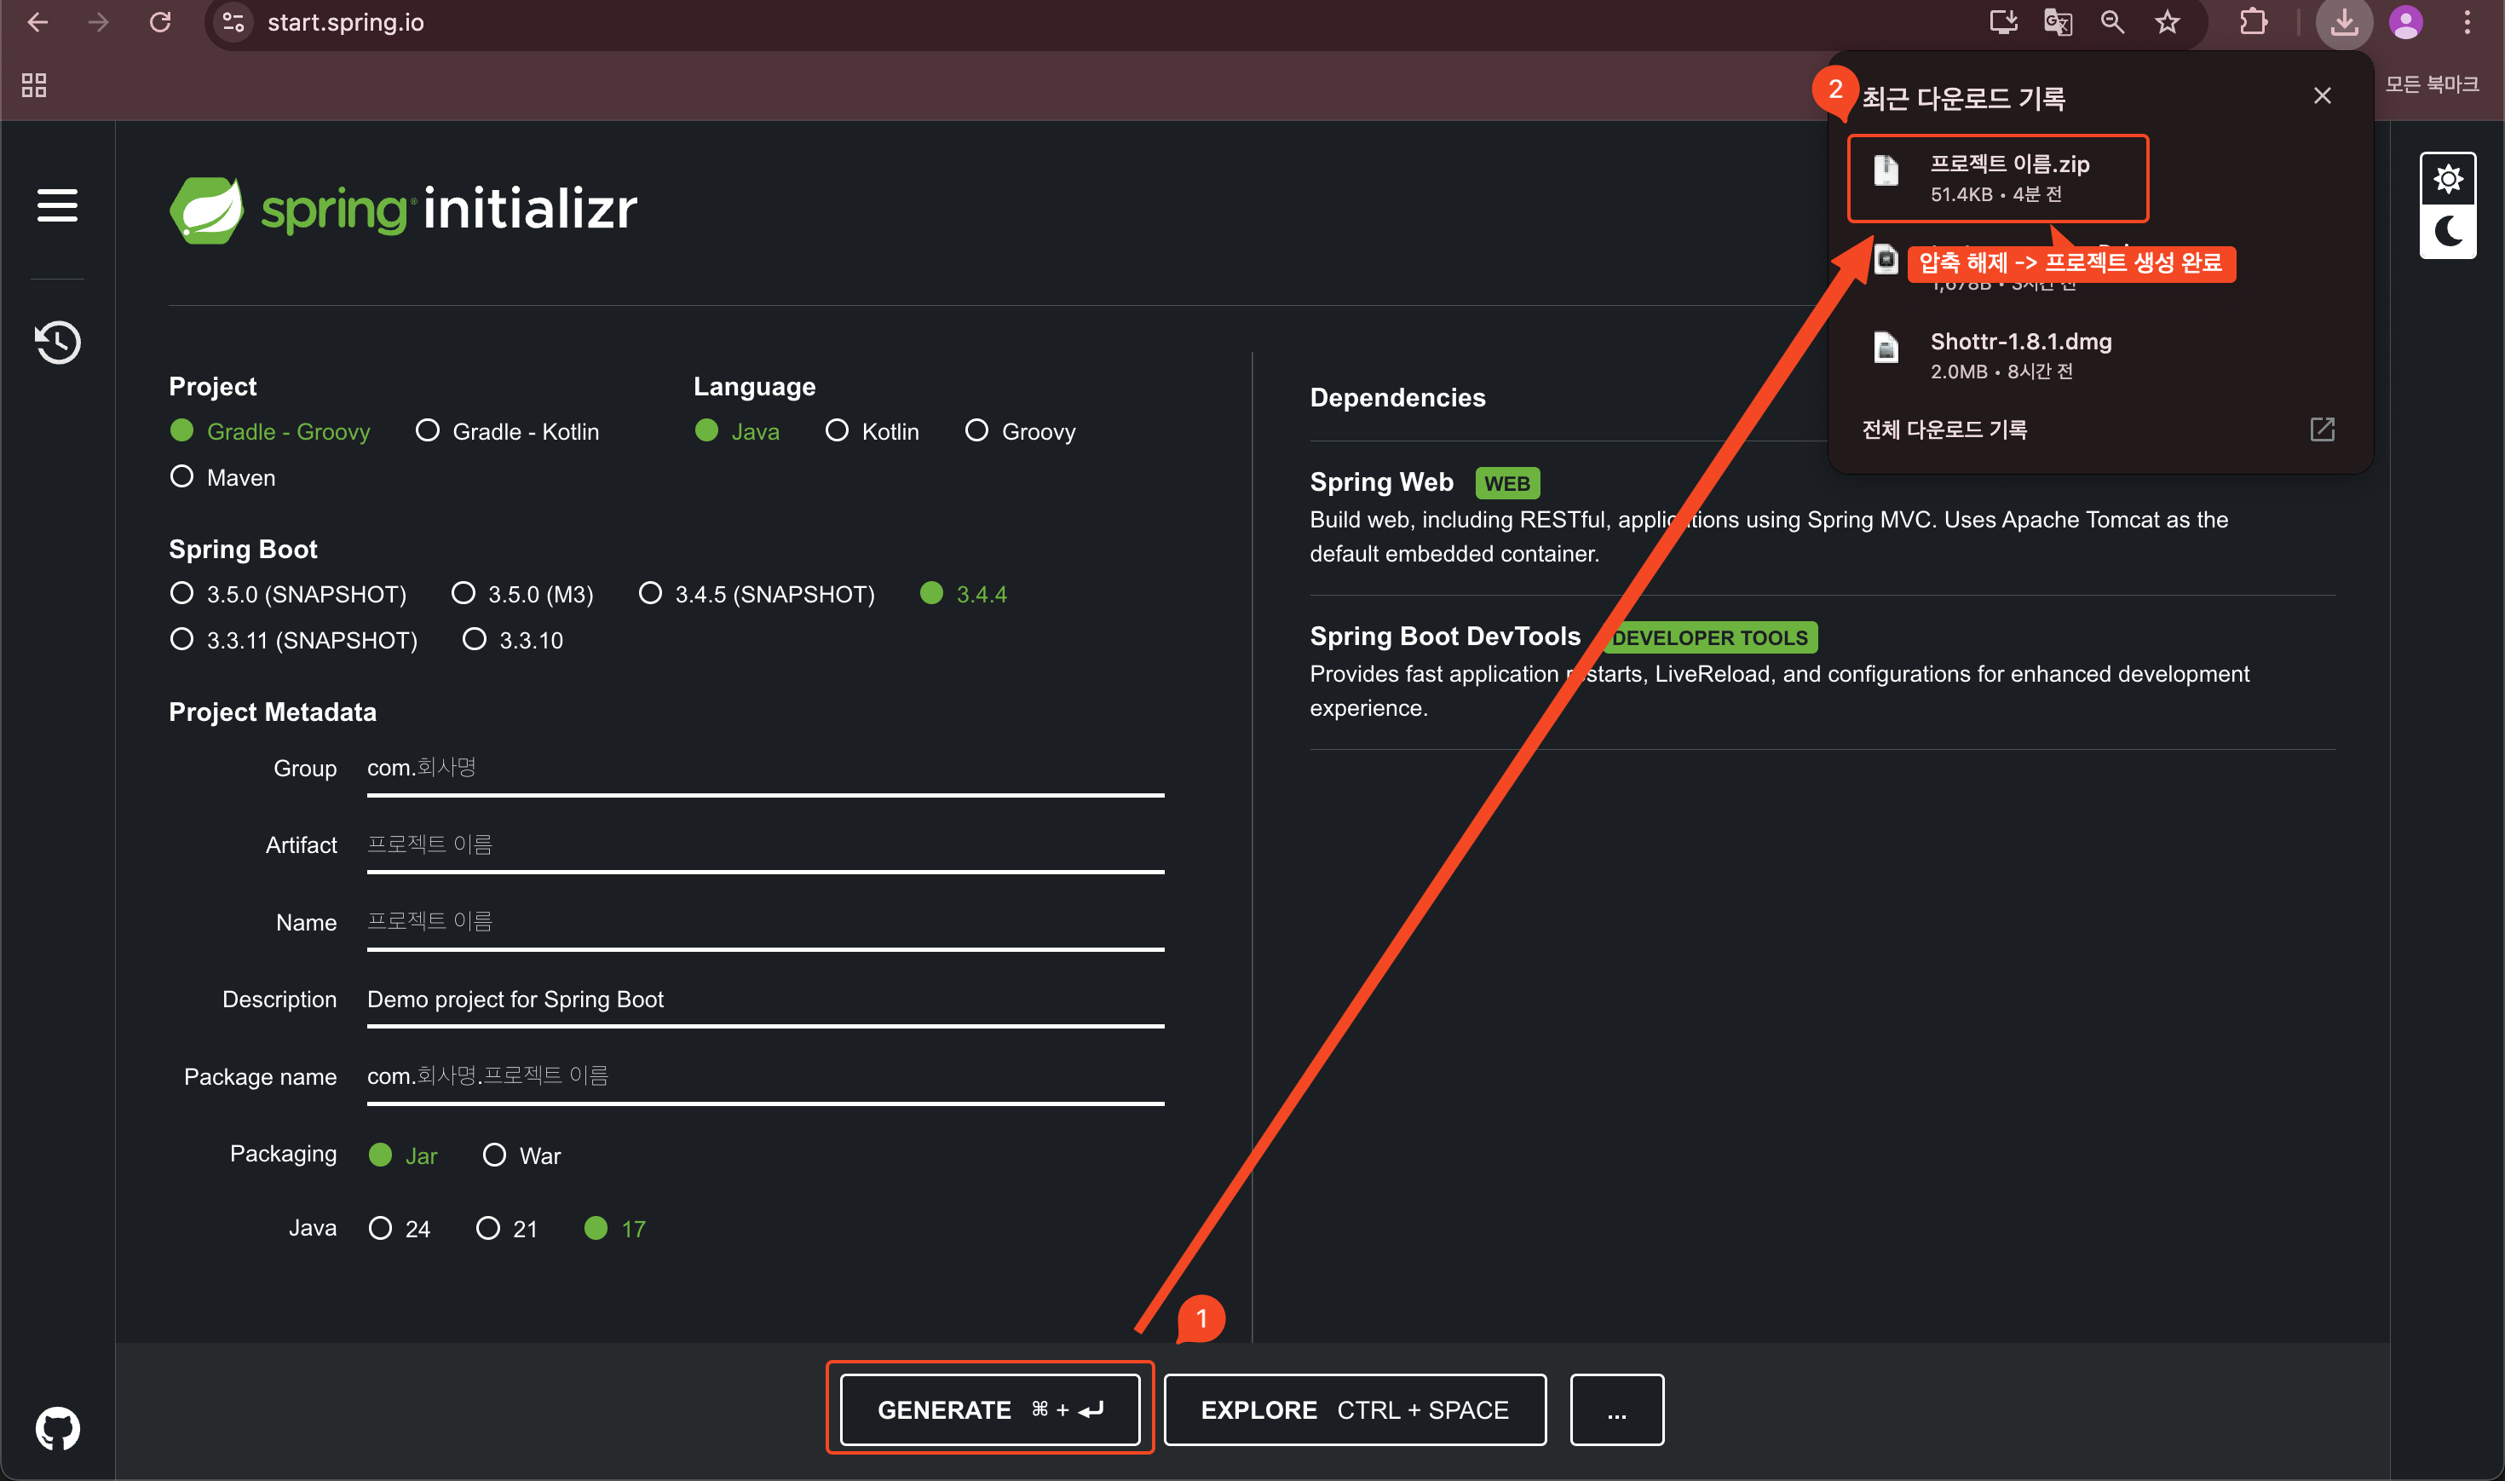The image size is (2505, 1481).
Task: Switch to dark theme moon icon
Action: (x=2447, y=232)
